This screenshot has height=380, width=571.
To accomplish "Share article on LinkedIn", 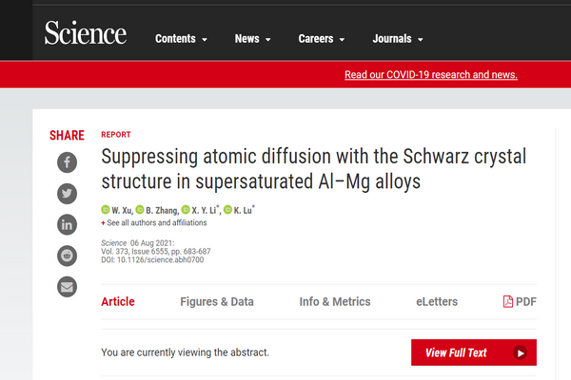I will [67, 225].
